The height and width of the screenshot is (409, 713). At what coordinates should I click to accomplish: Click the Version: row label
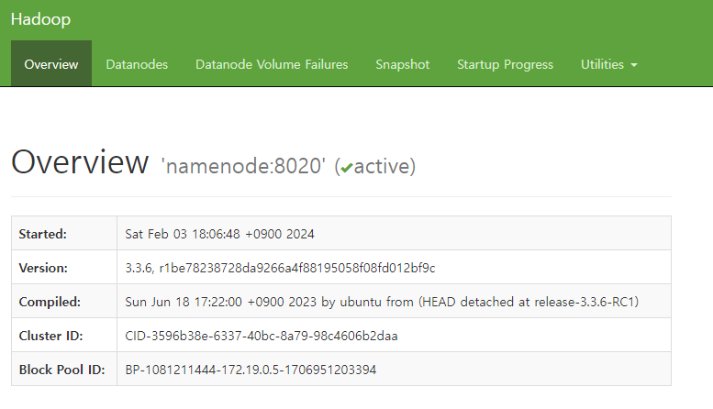point(43,268)
